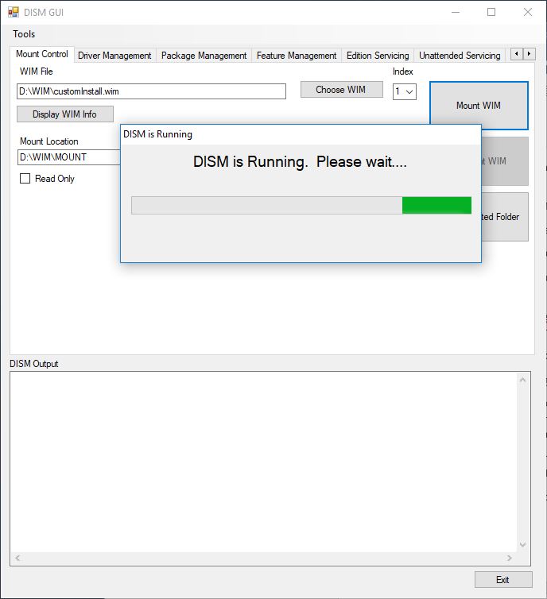Switch to the Mount Control tab
This screenshot has height=599, width=547.
pyautogui.click(x=42, y=54)
